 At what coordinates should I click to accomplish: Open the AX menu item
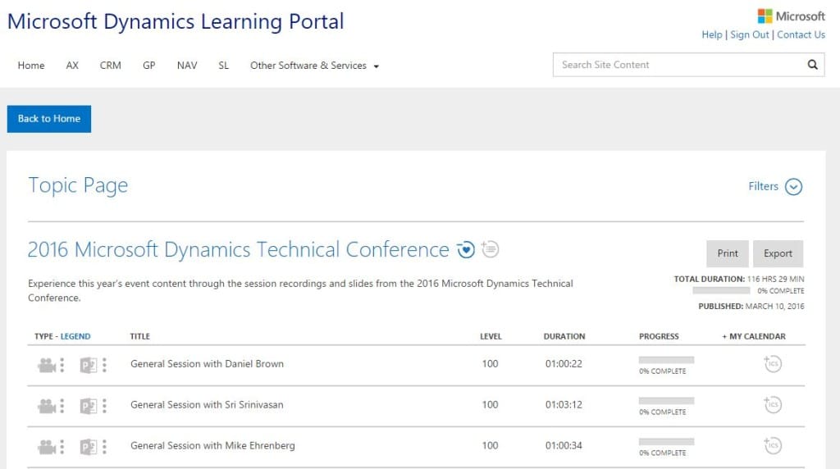pos(72,66)
